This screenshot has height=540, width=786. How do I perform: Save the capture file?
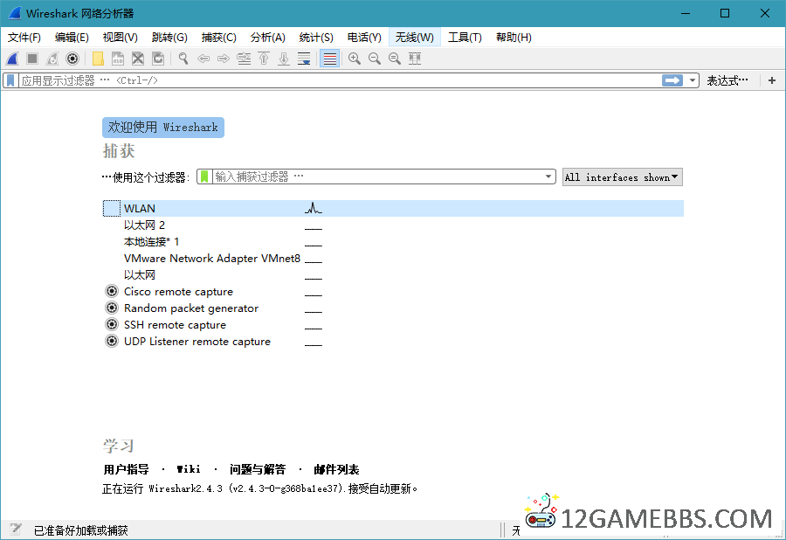coord(118,59)
